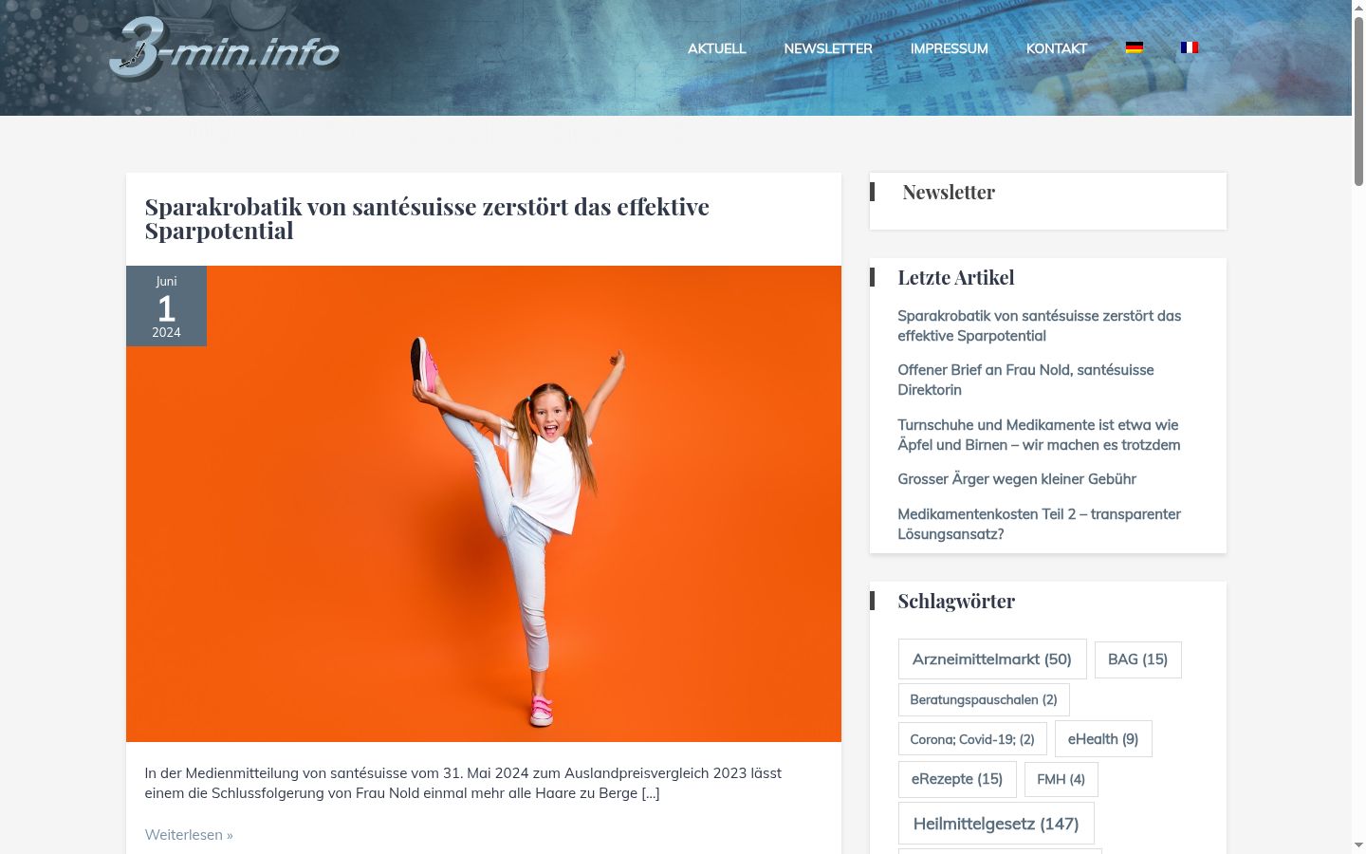Open the AKTUELL menu item
This screenshot has width=1366, height=854.
pyautogui.click(x=716, y=48)
